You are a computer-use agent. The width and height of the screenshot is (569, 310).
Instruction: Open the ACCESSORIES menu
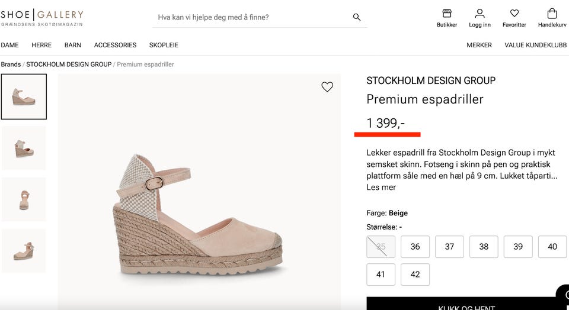115,45
